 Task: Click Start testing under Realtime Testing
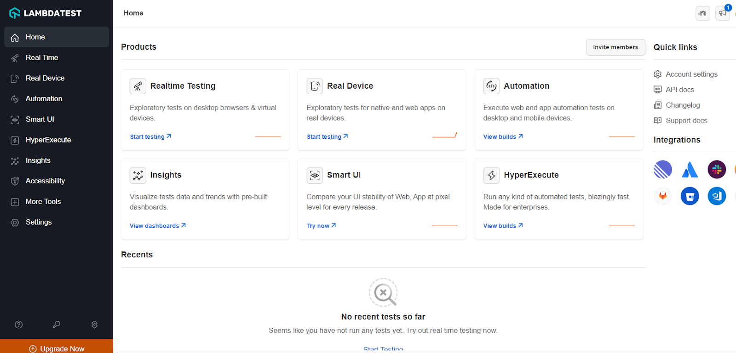(150, 137)
